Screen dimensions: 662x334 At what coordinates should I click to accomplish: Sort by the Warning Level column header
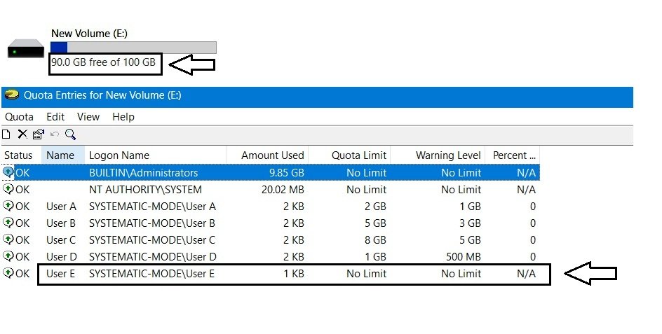pos(438,155)
